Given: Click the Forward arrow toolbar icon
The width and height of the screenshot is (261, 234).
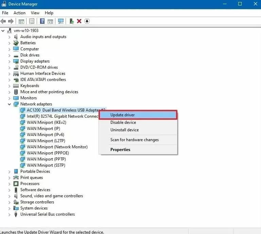Looking at the screenshot, I should pos(11,21).
